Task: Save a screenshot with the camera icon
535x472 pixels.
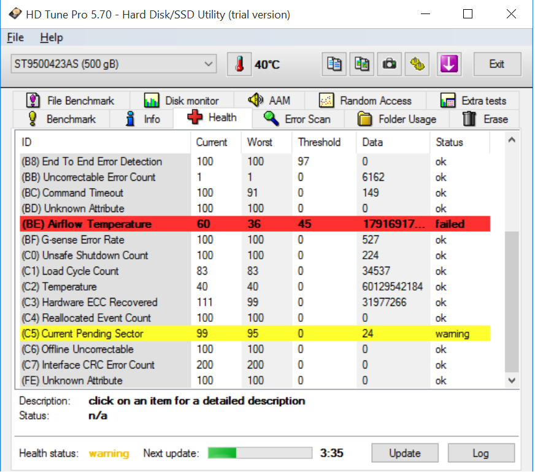Action: [390, 64]
